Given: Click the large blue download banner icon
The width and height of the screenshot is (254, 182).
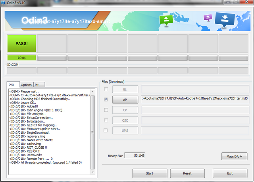Looking at the screenshot, I should point(225,19).
